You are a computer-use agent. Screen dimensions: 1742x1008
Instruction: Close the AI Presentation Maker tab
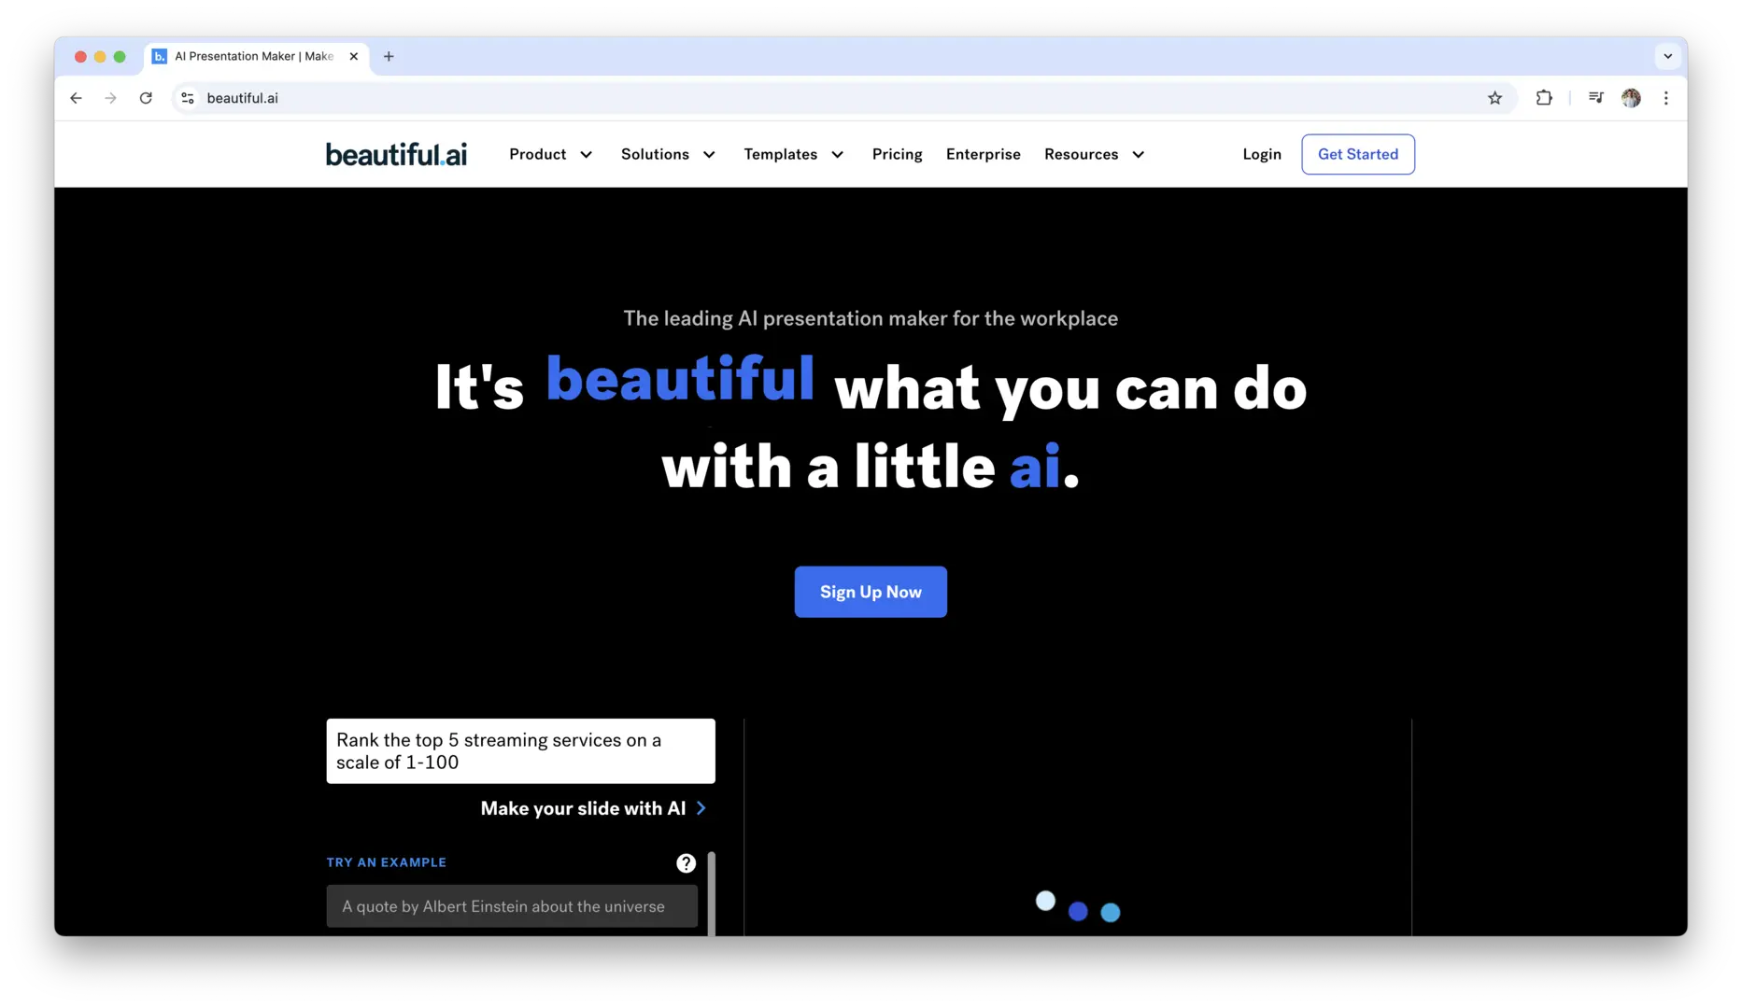pos(354,56)
